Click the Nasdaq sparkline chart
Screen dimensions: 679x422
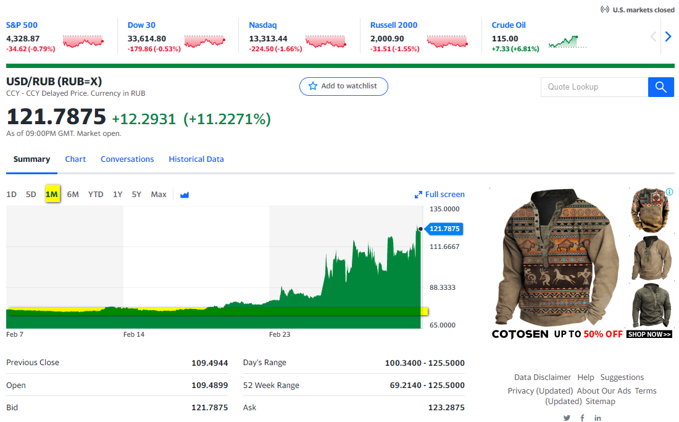click(326, 41)
